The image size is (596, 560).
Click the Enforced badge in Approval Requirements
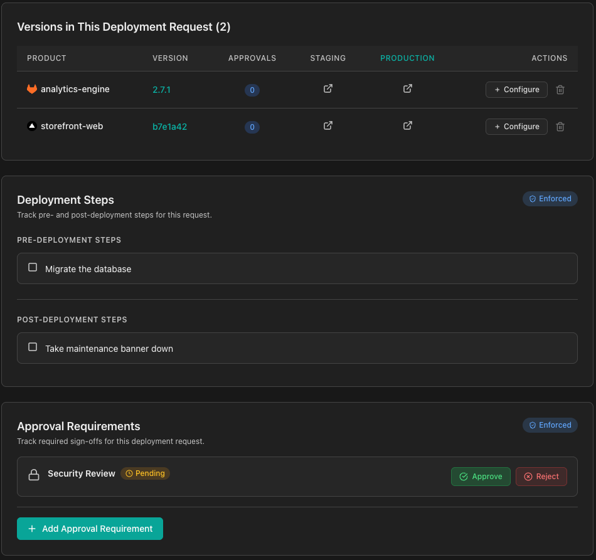pos(550,425)
